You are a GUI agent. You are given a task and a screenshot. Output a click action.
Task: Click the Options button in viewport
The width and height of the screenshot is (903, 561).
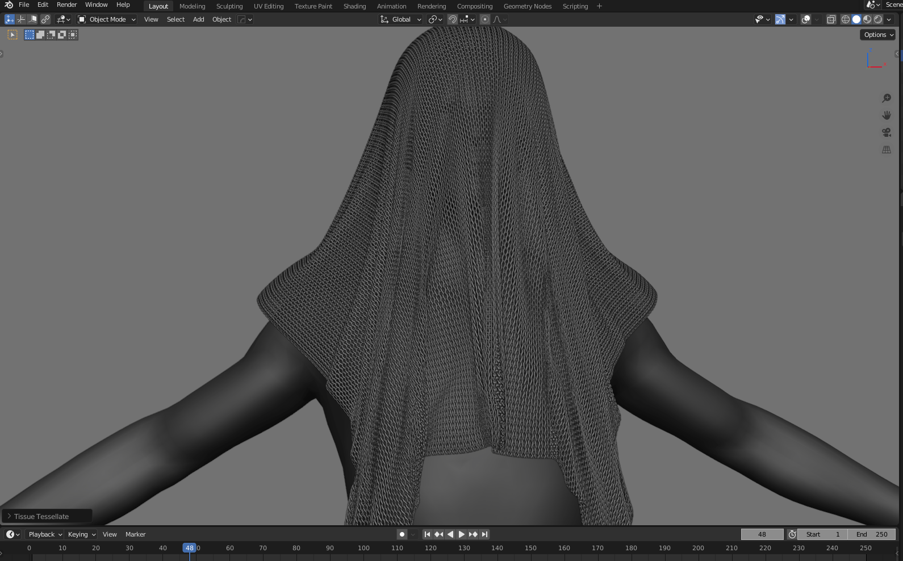(x=877, y=35)
